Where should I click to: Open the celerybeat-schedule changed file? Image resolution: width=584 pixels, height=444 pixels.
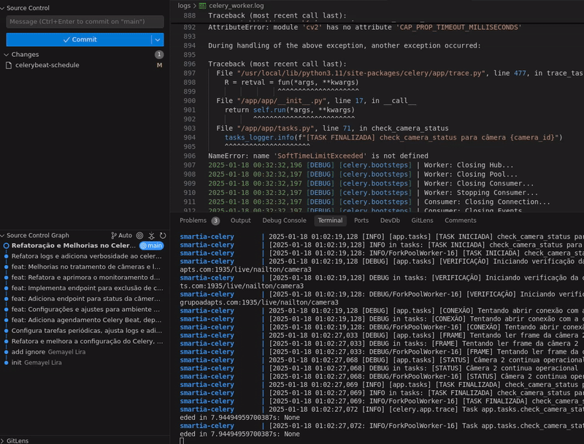(47, 65)
